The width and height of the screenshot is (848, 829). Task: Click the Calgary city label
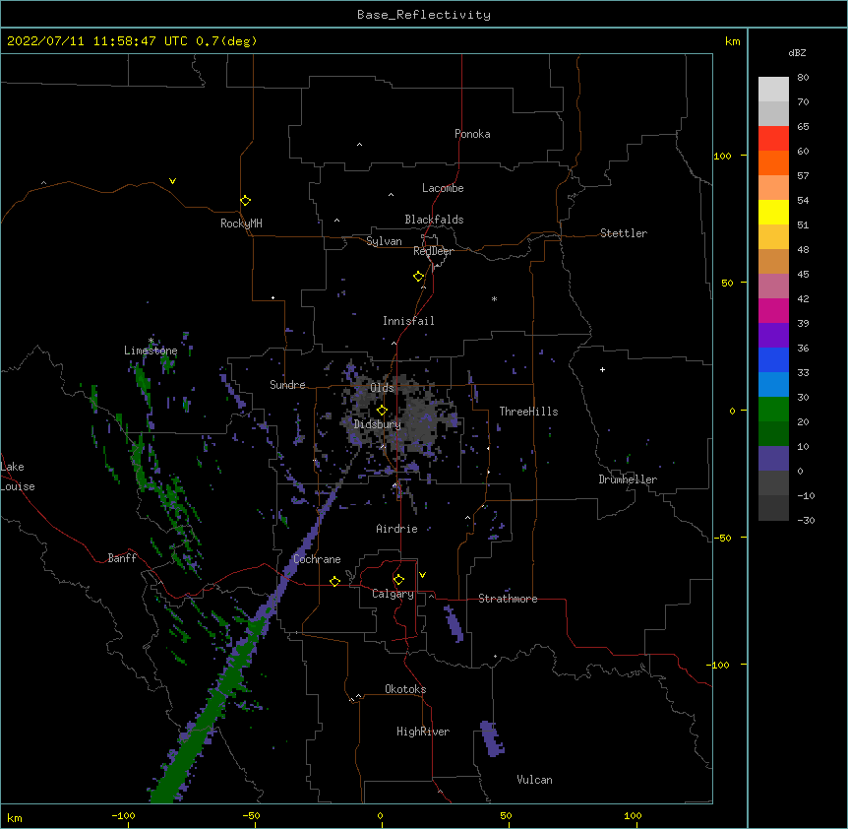tap(393, 594)
